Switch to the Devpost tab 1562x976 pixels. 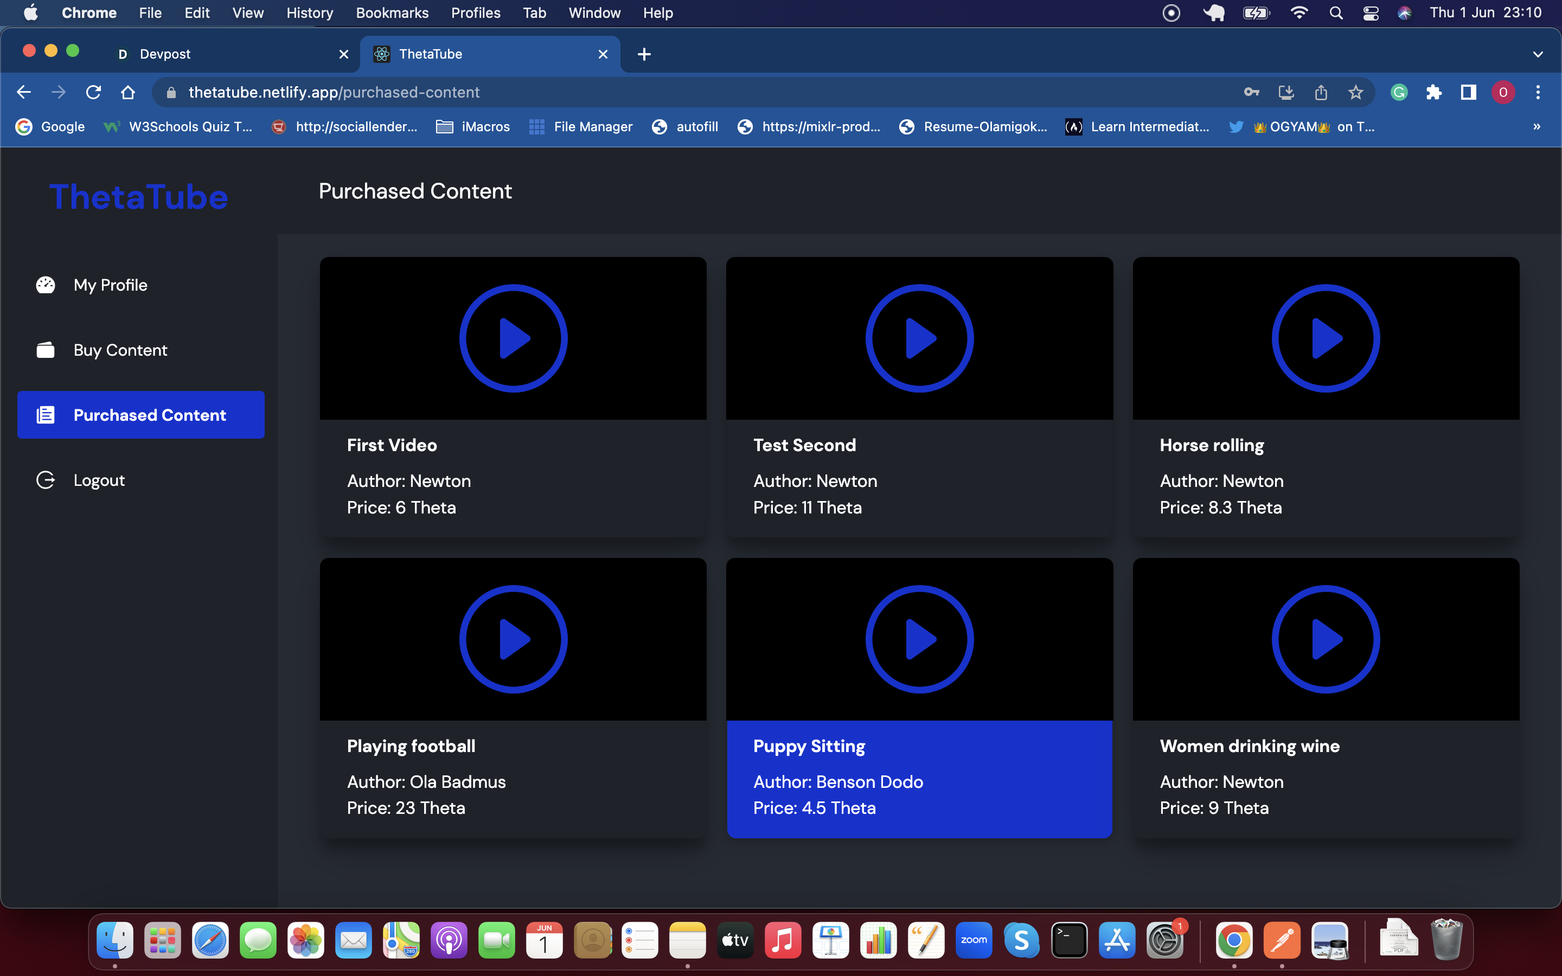coord(220,54)
